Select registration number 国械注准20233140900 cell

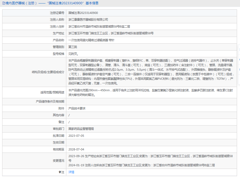[83, 13]
